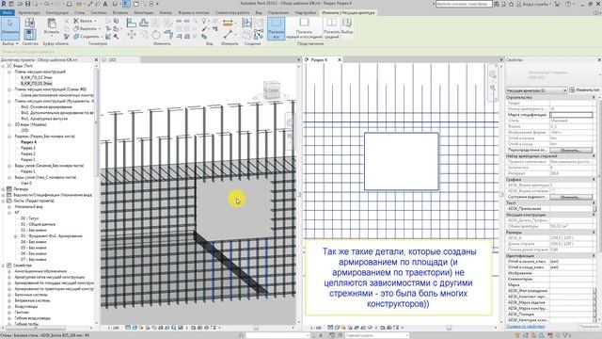Click the Показать все (Show All) button
Viewport: 602px width, 339px height.
(x=276, y=28)
